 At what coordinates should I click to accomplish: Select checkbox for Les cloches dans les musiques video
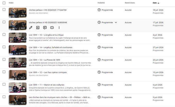click(4, 97)
